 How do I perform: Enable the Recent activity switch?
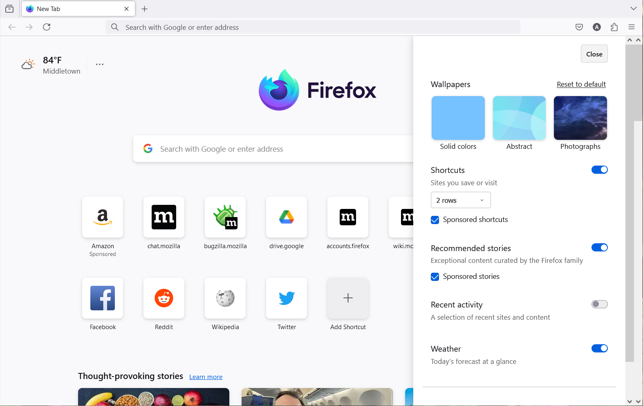[x=599, y=304]
